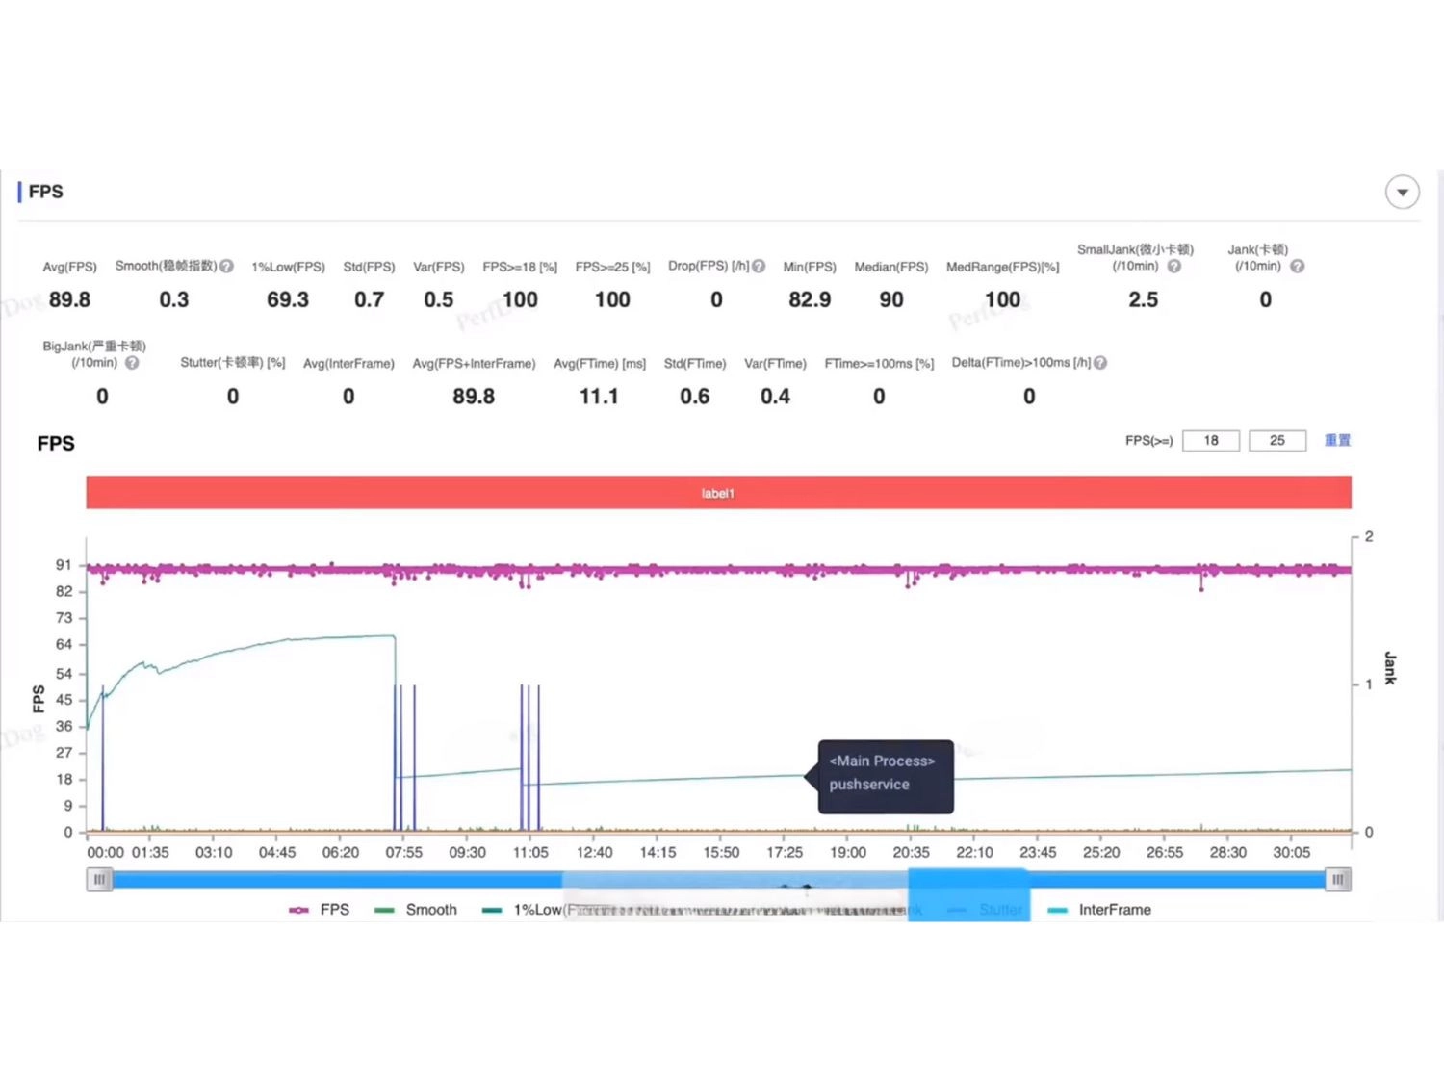This screenshot has height=1084, width=1444.
Task: Open help icon beside Jank(卡顿) (/10min)
Action: 1297,267
